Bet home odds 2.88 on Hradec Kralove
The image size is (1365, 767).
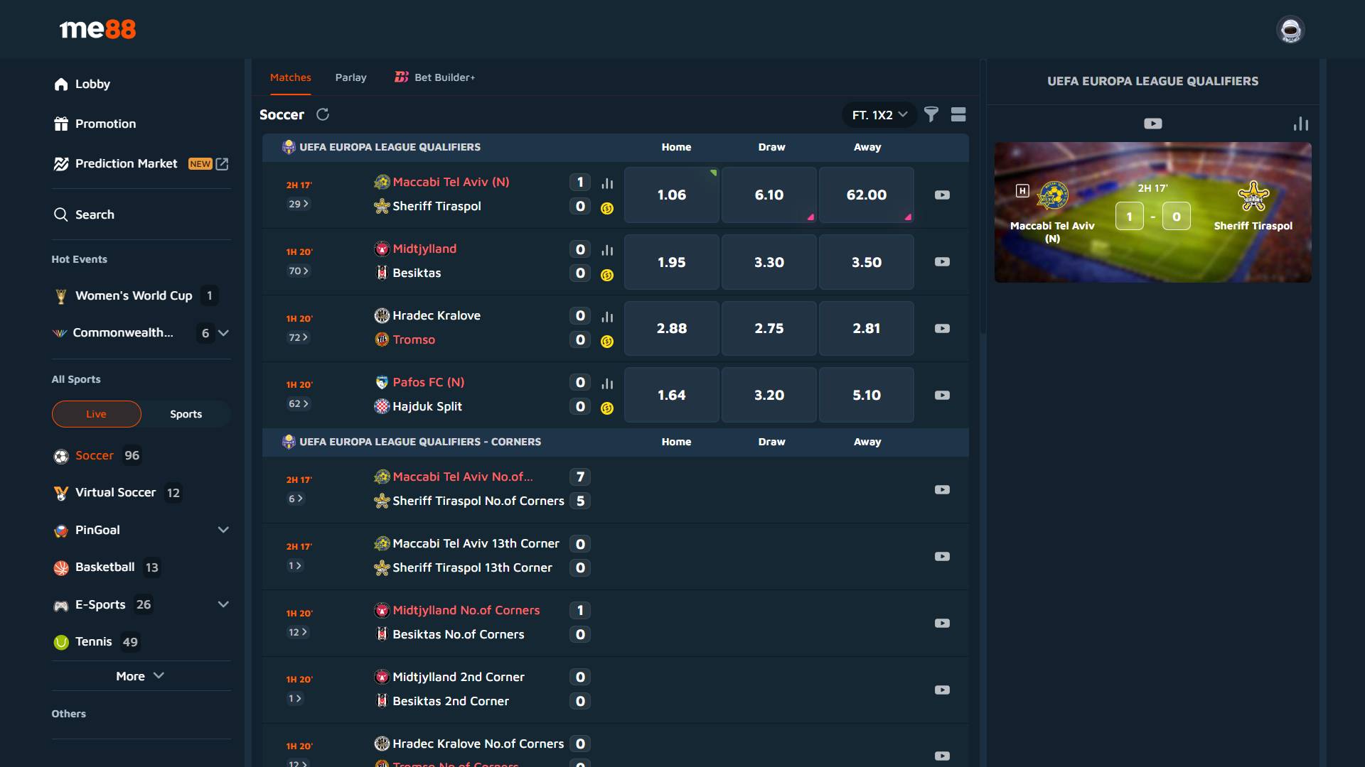pyautogui.click(x=672, y=328)
